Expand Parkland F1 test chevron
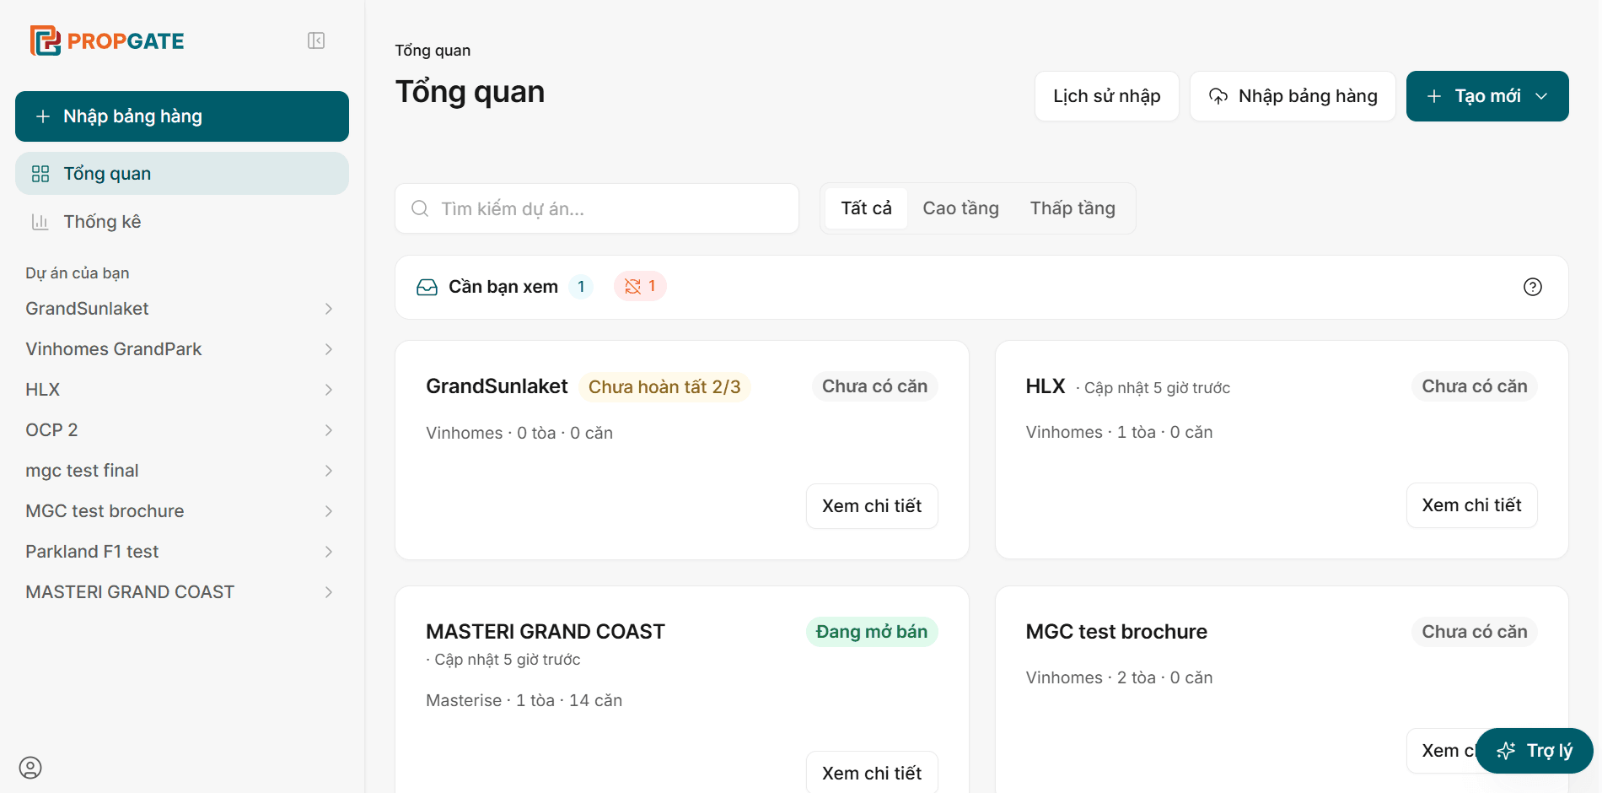The image size is (1602, 793). pyautogui.click(x=329, y=552)
